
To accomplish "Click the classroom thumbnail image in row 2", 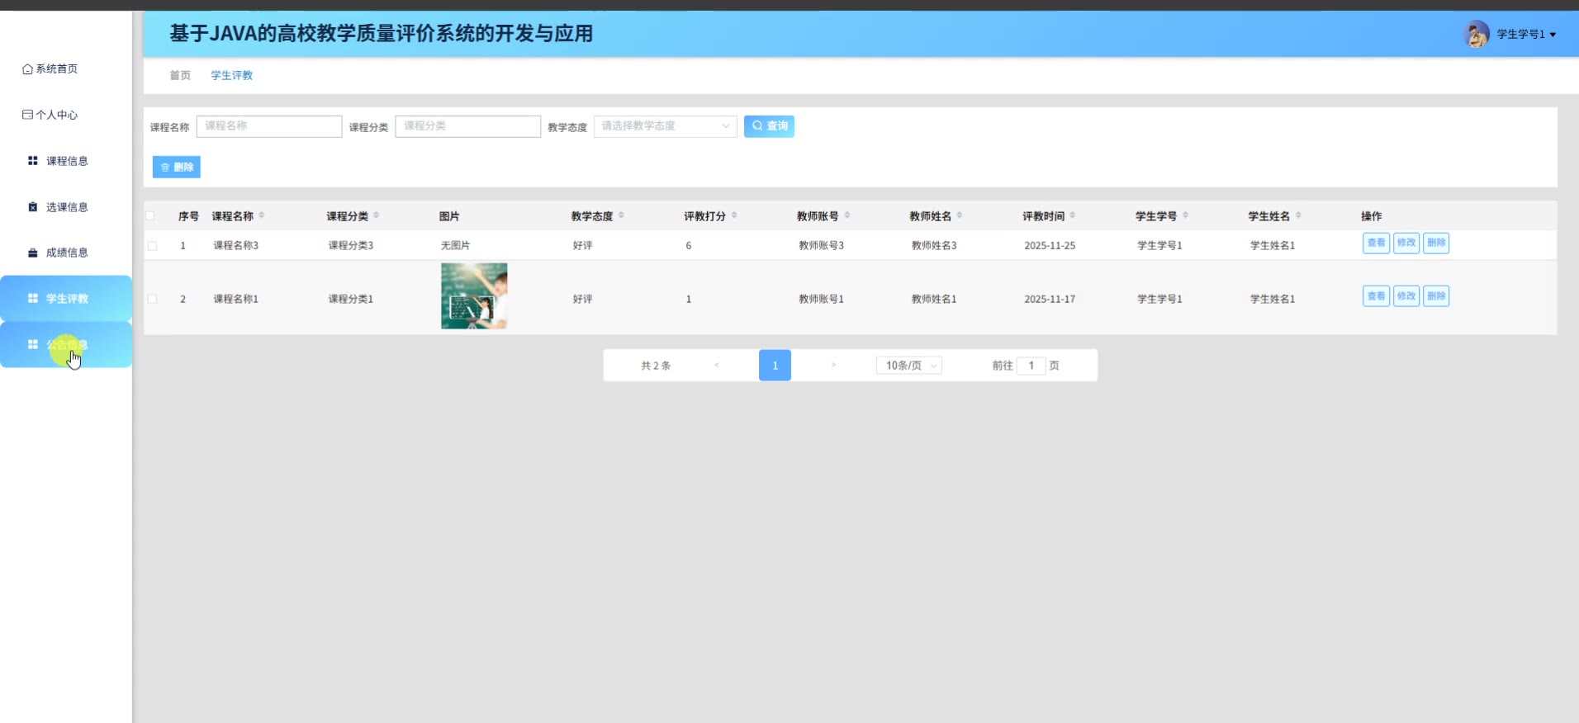I will tap(474, 296).
